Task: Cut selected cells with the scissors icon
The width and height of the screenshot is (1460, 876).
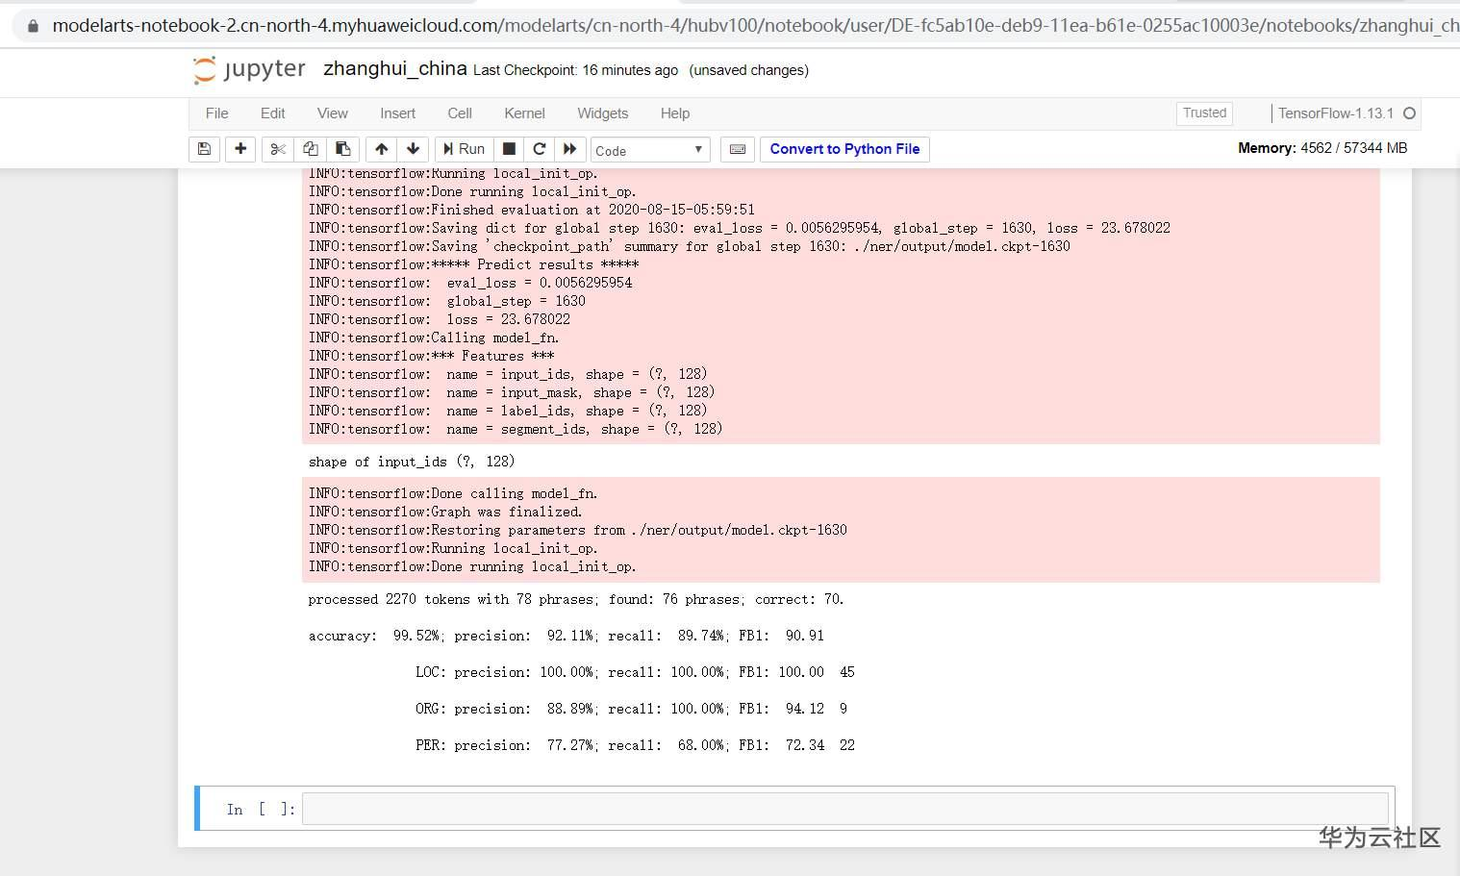Action: (278, 149)
